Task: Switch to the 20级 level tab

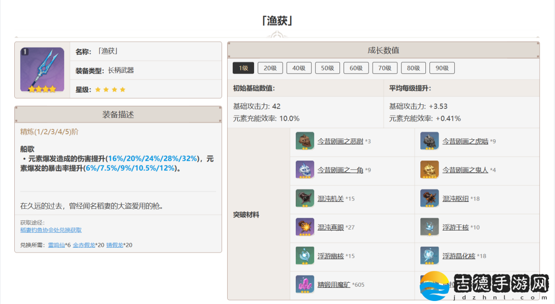Action: (270, 68)
